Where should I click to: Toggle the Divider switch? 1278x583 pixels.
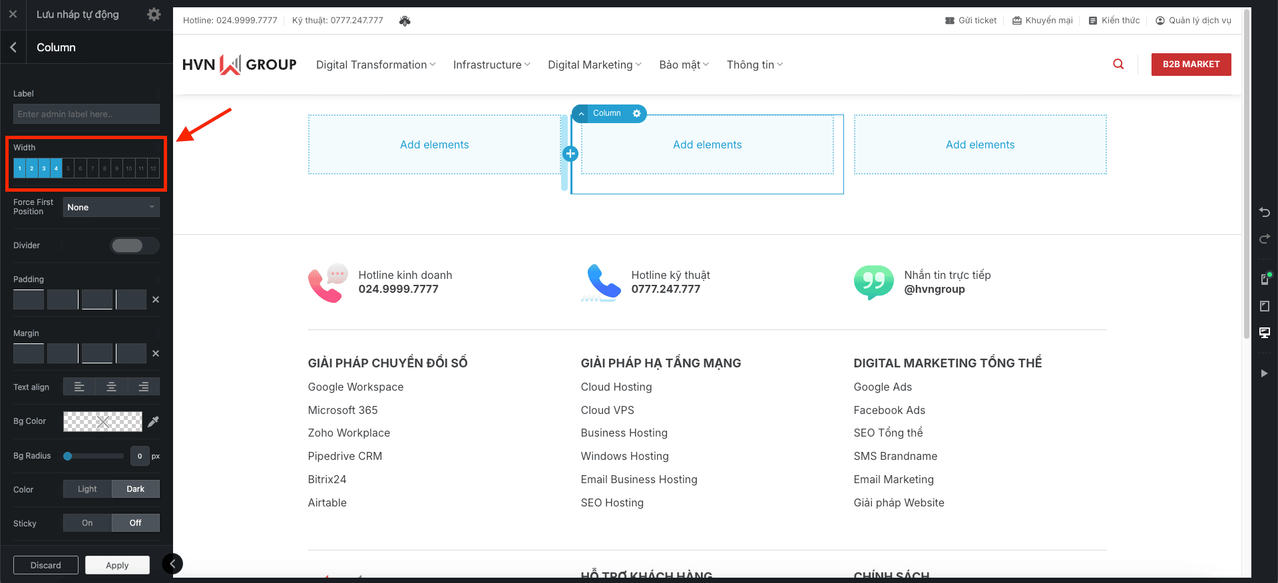point(134,246)
